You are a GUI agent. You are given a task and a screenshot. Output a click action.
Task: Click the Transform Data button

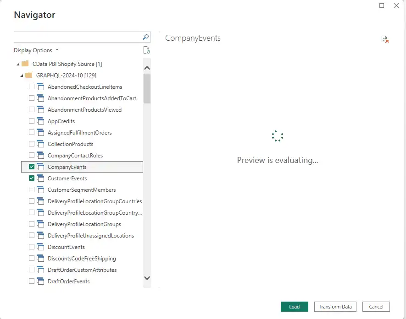click(335, 307)
